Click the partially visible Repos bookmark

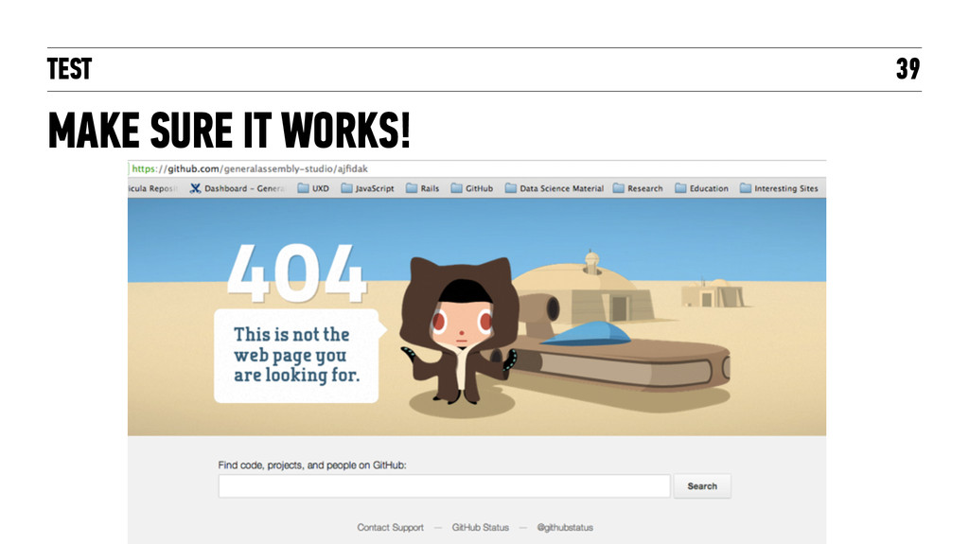tap(152, 188)
